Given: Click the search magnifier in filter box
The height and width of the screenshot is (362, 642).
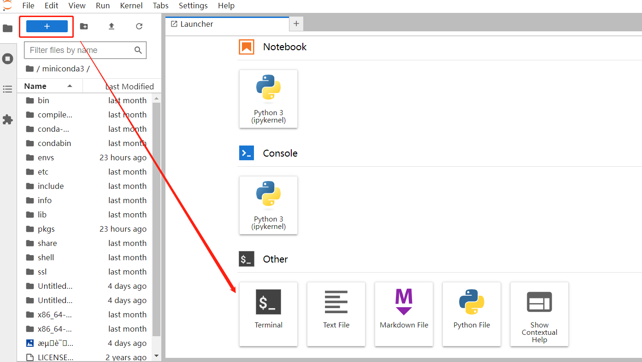Looking at the screenshot, I should (138, 50).
